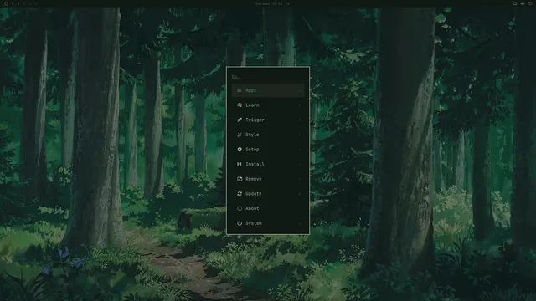Select the "Install" label
This screenshot has height=301, width=536.
(255, 164)
